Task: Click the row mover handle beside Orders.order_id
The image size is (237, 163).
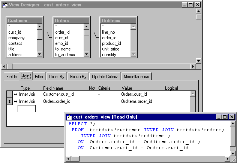Action: click(10, 101)
